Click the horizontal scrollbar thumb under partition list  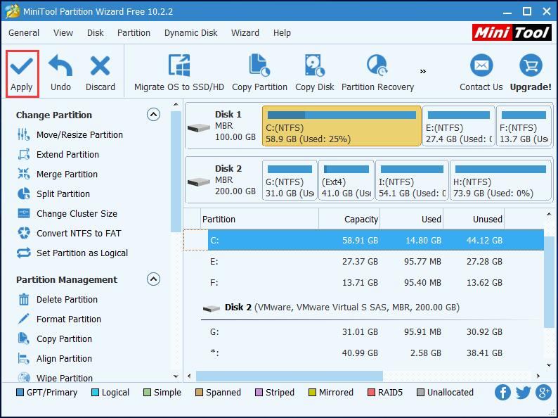290,376
